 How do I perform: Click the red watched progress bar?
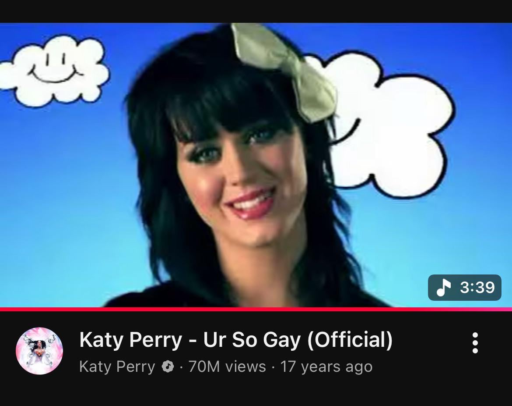tap(256, 309)
